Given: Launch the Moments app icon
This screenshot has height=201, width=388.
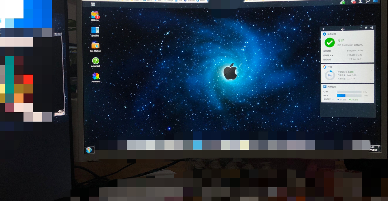Looking at the screenshot, I should point(96,77).
